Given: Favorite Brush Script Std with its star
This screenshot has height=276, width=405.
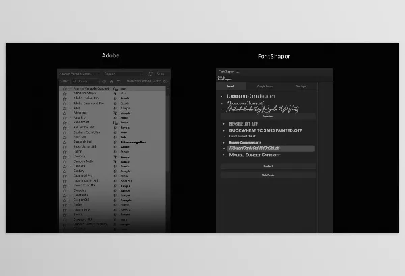Looking at the screenshot, I should click(x=65, y=147).
